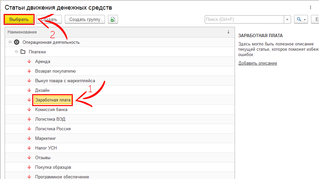Click the Создать группу button
Image resolution: width=319 pixels, height=179 pixels.
[x=85, y=20]
